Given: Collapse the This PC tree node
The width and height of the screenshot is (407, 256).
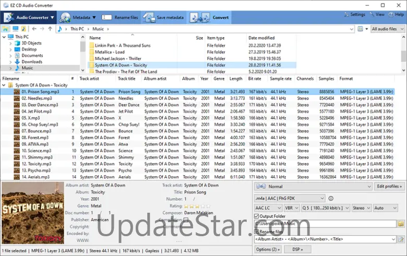Looking at the screenshot, I should 4,37.
